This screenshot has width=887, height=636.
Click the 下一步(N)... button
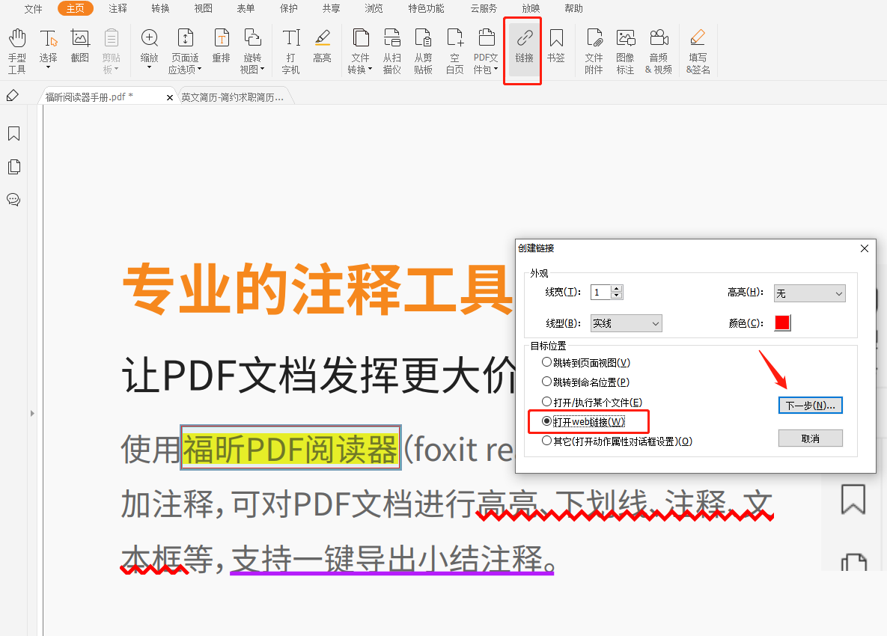click(x=810, y=406)
